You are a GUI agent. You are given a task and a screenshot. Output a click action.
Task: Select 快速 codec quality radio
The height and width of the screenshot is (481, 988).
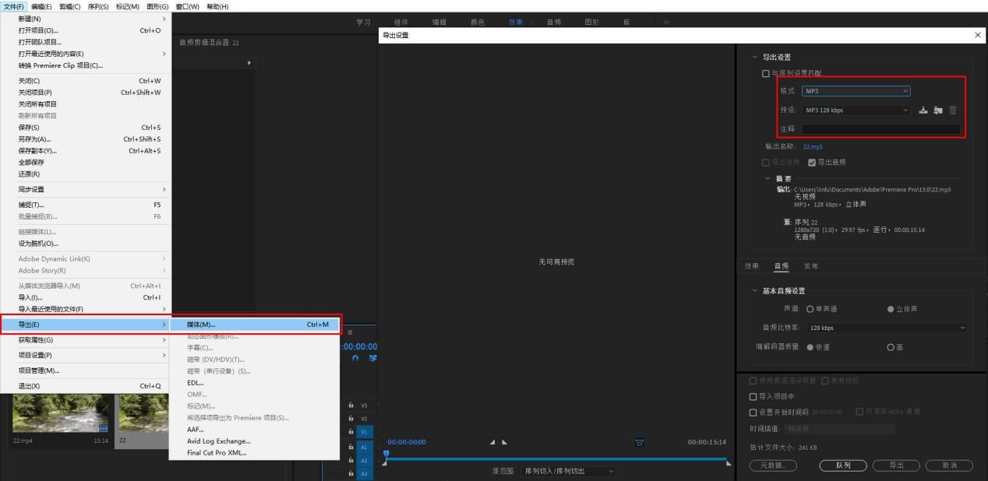click(810, 347)
